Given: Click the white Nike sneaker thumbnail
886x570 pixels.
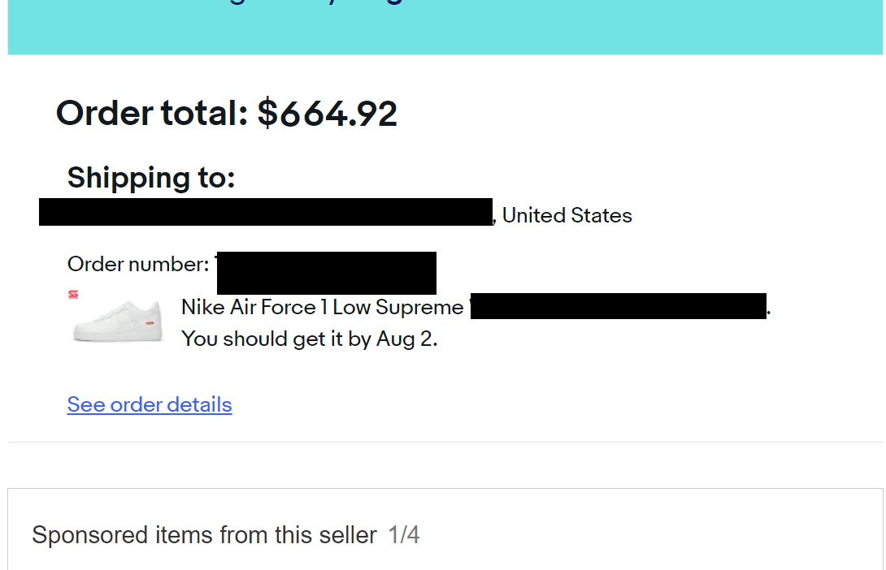Looking at the screenshot, I should click(118, 321).
